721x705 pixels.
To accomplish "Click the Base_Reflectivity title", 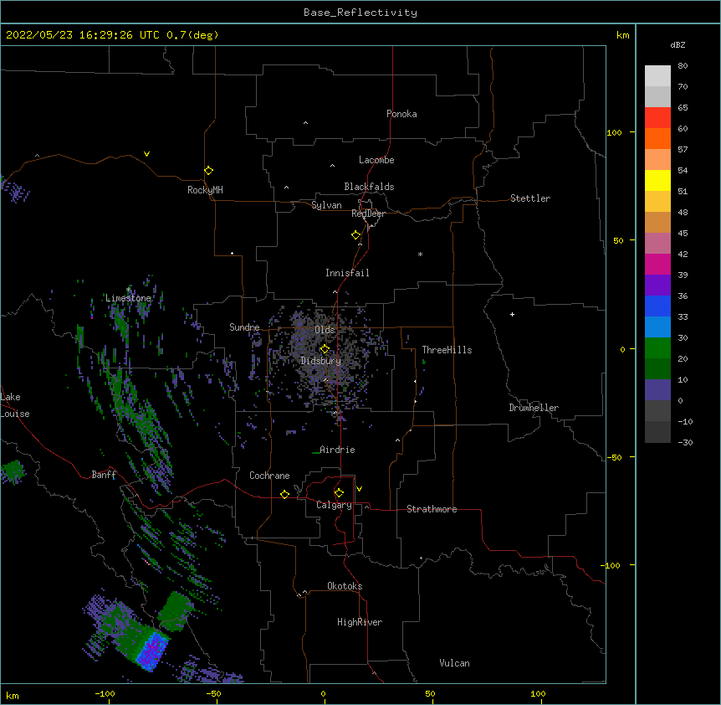I will click(360, 13).
